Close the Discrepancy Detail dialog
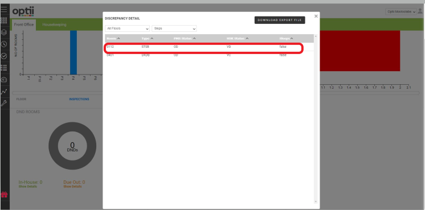The width and height of the screenshot is (425, 210). [x=316, y=17]
